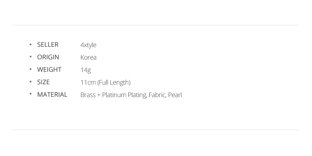
Task: Select the Korea origin value
Action: click(88, 57)
